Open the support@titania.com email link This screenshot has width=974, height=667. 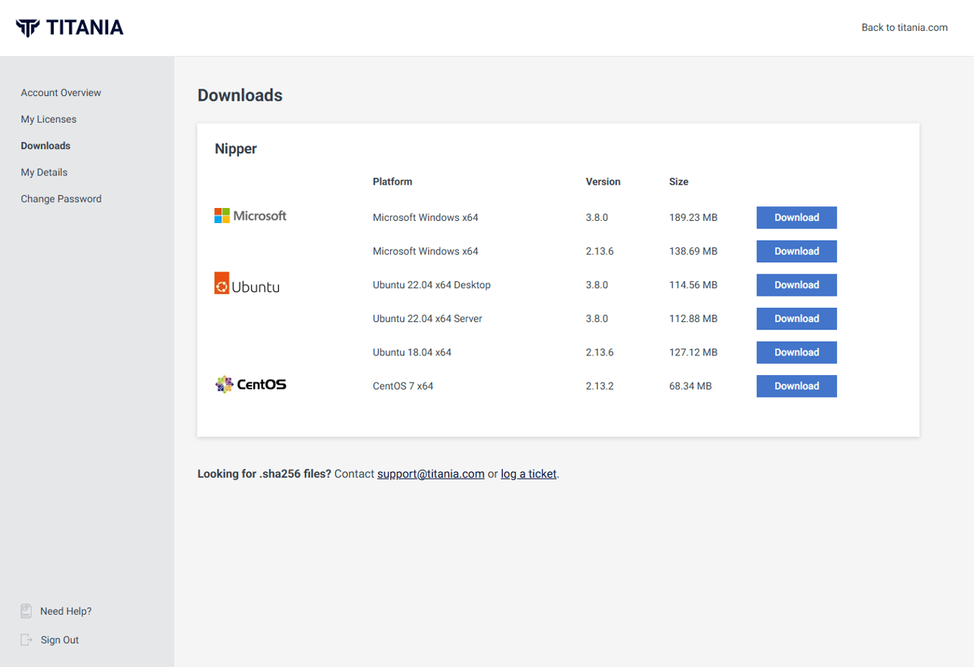pyautogui.click(x=431, y=474)
